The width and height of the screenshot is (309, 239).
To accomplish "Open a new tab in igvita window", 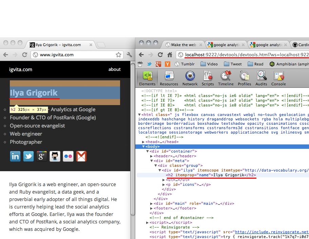I will [x=101, y=45].
